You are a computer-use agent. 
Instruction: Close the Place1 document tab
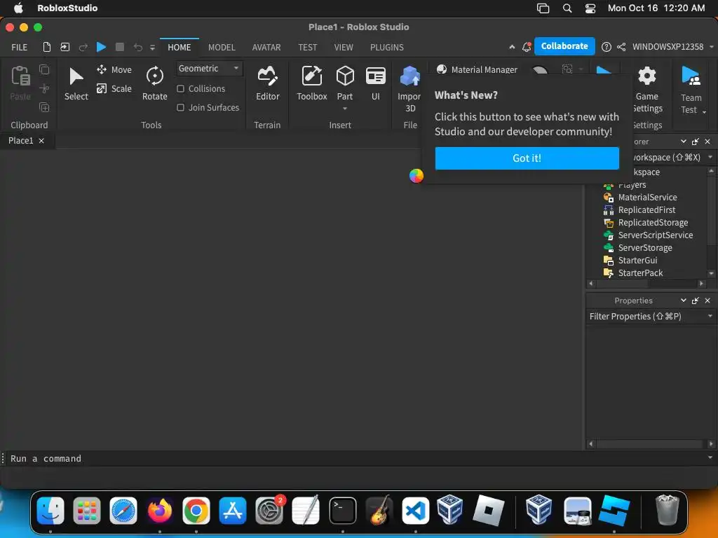point(41,141)
